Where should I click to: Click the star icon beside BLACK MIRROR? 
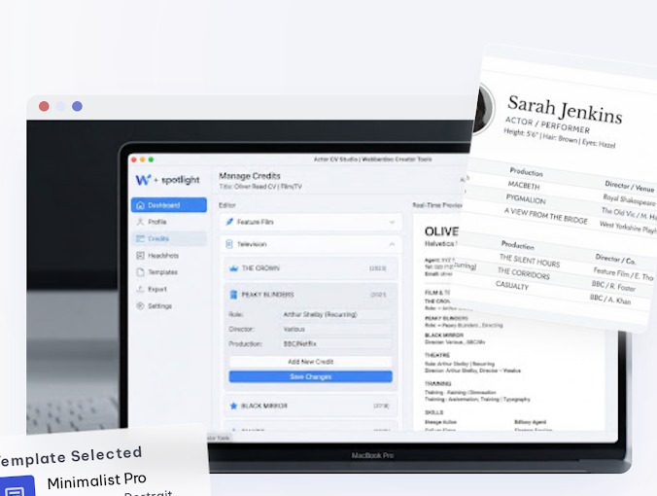pyautogui.click(x=233, y=406)
